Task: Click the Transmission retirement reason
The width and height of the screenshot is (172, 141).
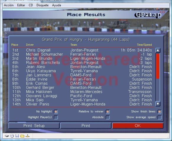Action: pyautogui.click(x=140, y=92)
